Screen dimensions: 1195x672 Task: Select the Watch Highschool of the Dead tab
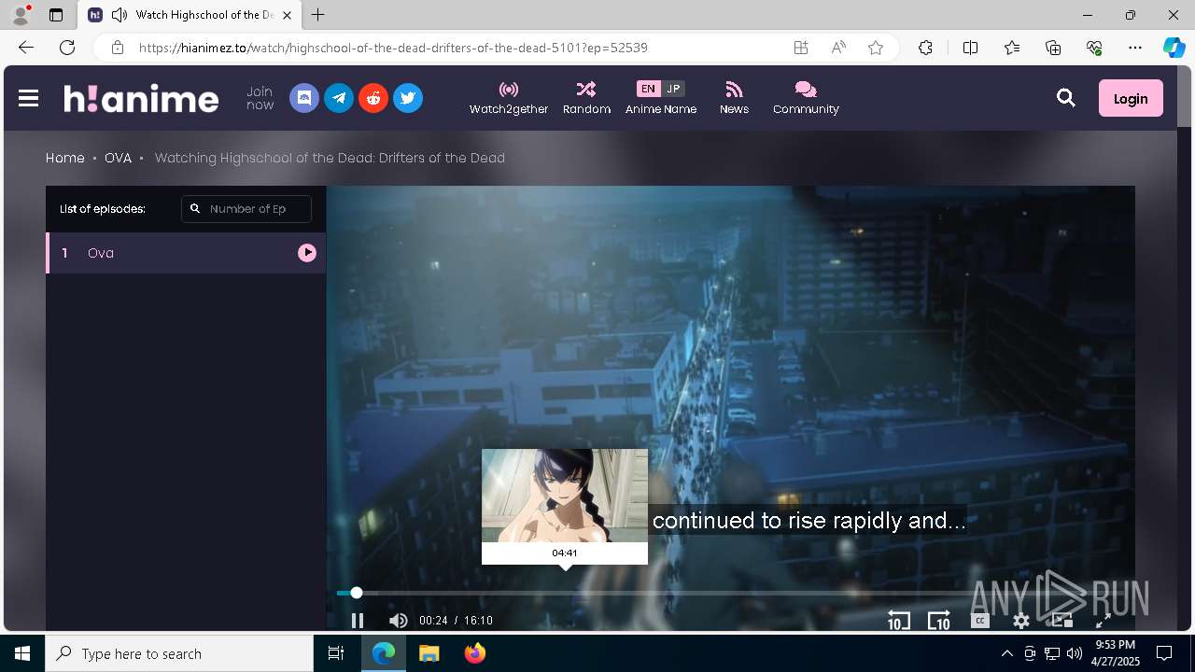point(190,15)
